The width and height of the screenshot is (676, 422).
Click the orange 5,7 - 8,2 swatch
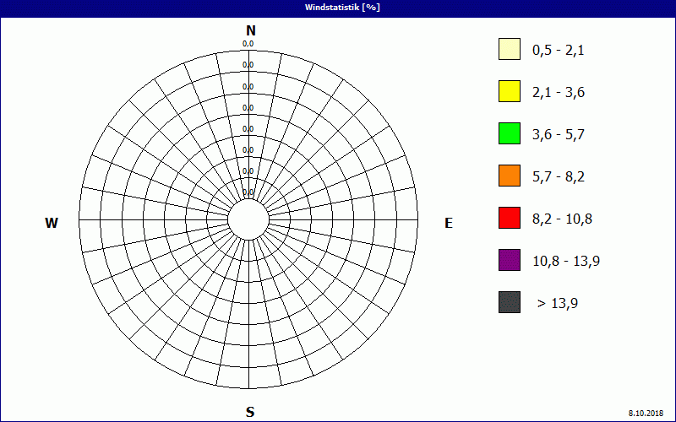tap(509, 176)
